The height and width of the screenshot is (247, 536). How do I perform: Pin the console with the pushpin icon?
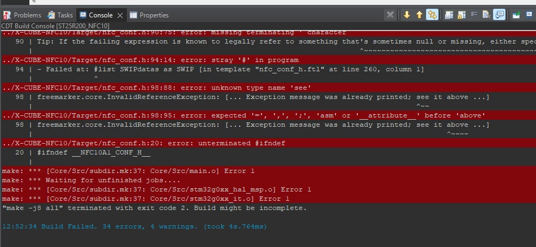[x=516, y=15]
